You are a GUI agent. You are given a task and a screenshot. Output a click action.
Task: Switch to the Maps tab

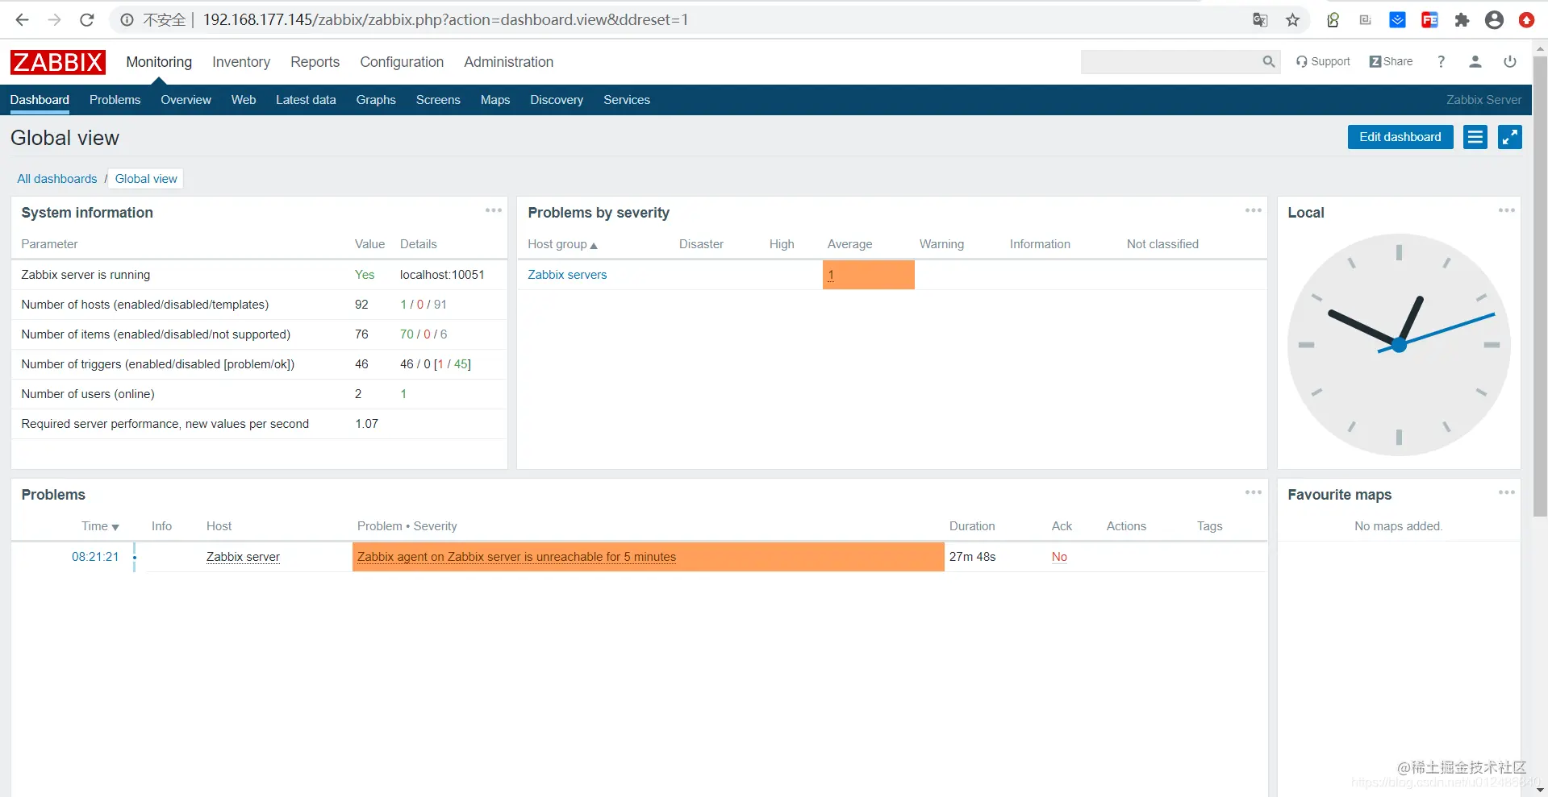pos(495,100)
